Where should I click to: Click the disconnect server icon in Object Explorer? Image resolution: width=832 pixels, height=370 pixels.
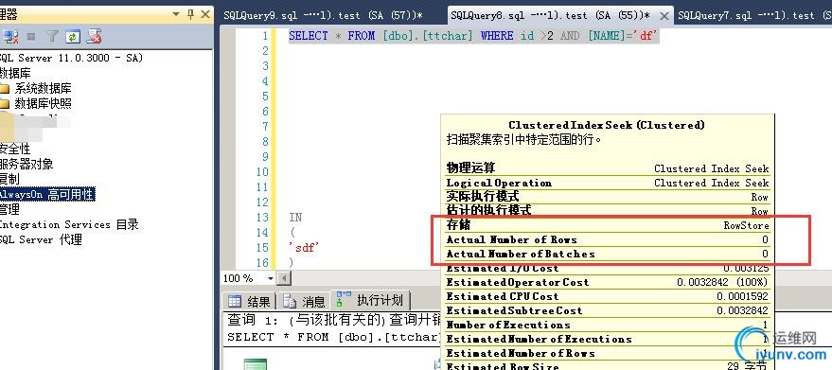click(10, 37)
